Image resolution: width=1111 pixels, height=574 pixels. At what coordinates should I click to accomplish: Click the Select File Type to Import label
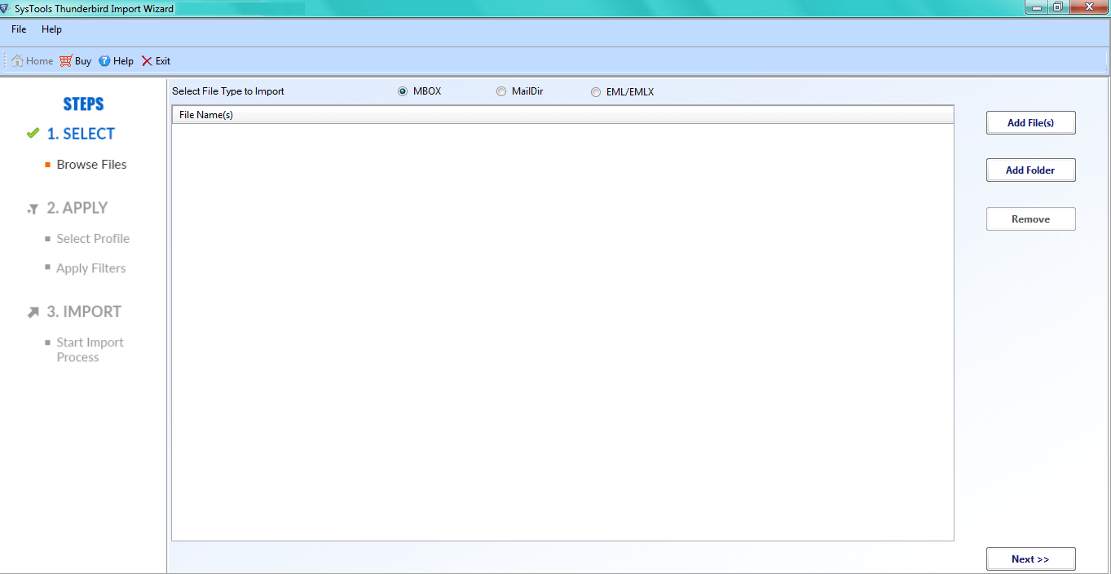(x=228, y=91)
